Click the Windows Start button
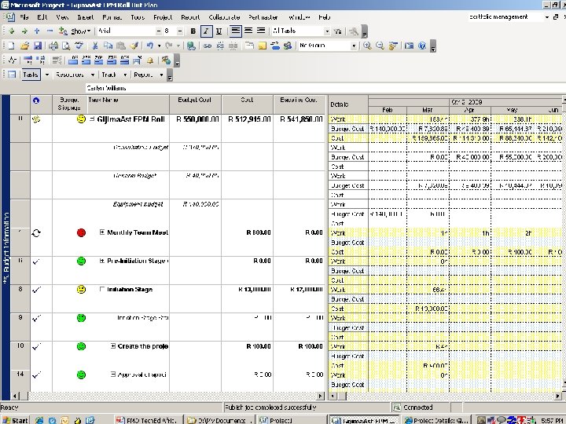This screenshot has width=566, height=424. coord(16,420)
